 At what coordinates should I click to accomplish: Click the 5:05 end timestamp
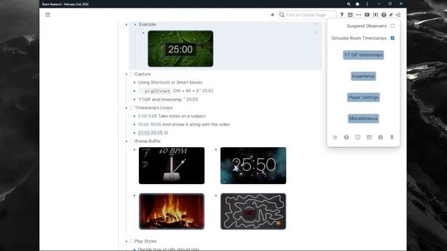153,116
